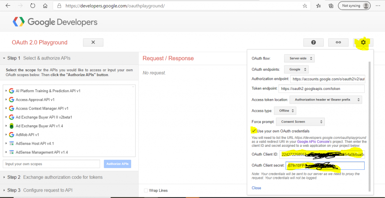Image resolution: width=385 pixels, height=198 pixels.
Task: Uncheck Use your own OAuth credentials
Action: point(254,131)
